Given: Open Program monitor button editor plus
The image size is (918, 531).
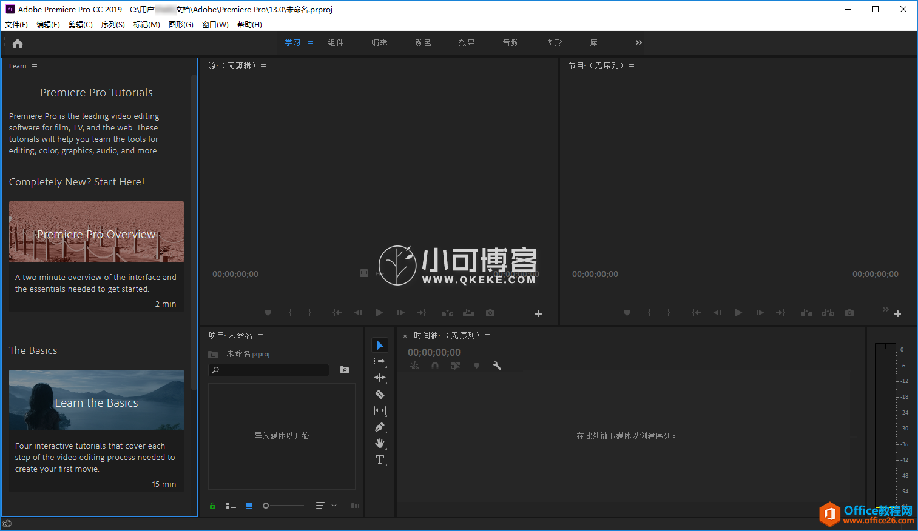Looking at the screenshot, I should [898, 313].
